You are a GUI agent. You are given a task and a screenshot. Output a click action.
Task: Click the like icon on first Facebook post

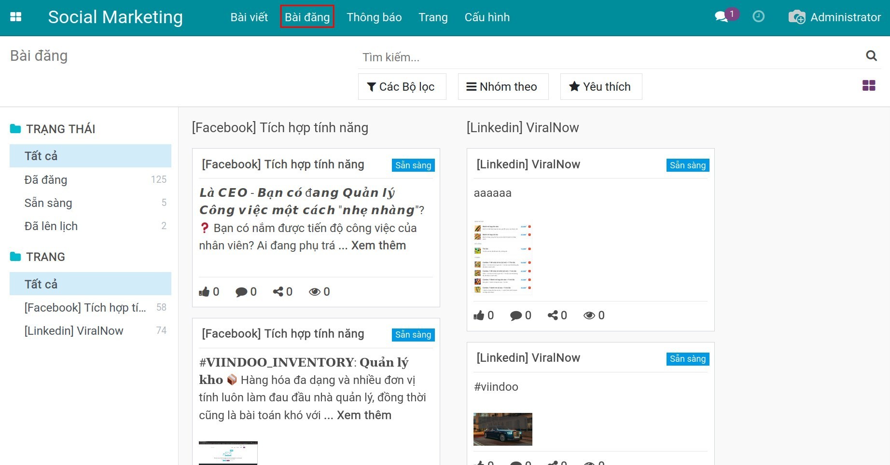[204, 292]
